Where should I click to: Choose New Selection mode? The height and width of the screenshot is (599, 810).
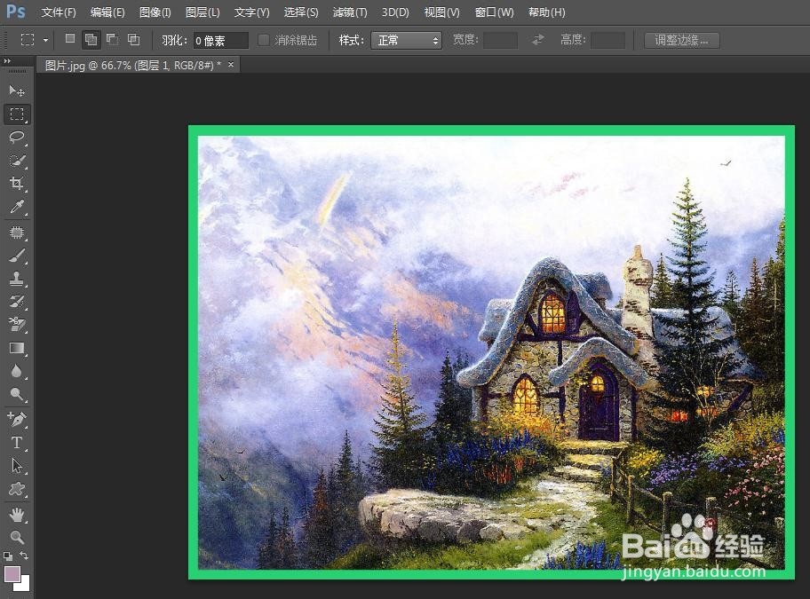click(x=70, y=39)
